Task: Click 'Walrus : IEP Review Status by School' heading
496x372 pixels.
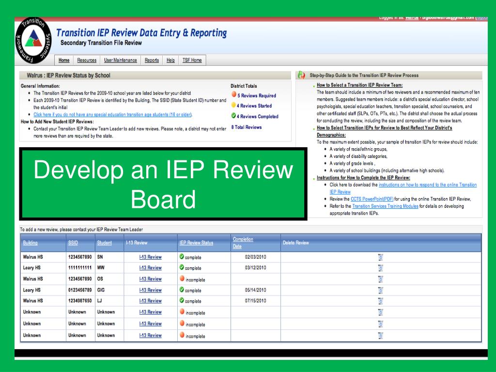Action: click(x=68, y=75)
